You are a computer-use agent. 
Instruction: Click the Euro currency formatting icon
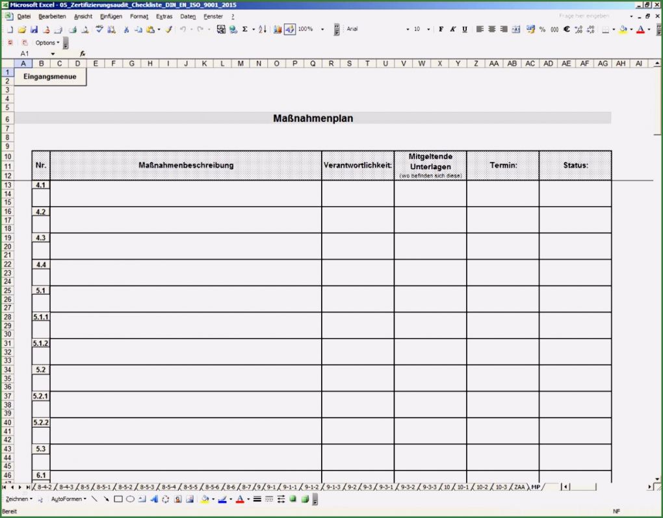pos(566,29)
